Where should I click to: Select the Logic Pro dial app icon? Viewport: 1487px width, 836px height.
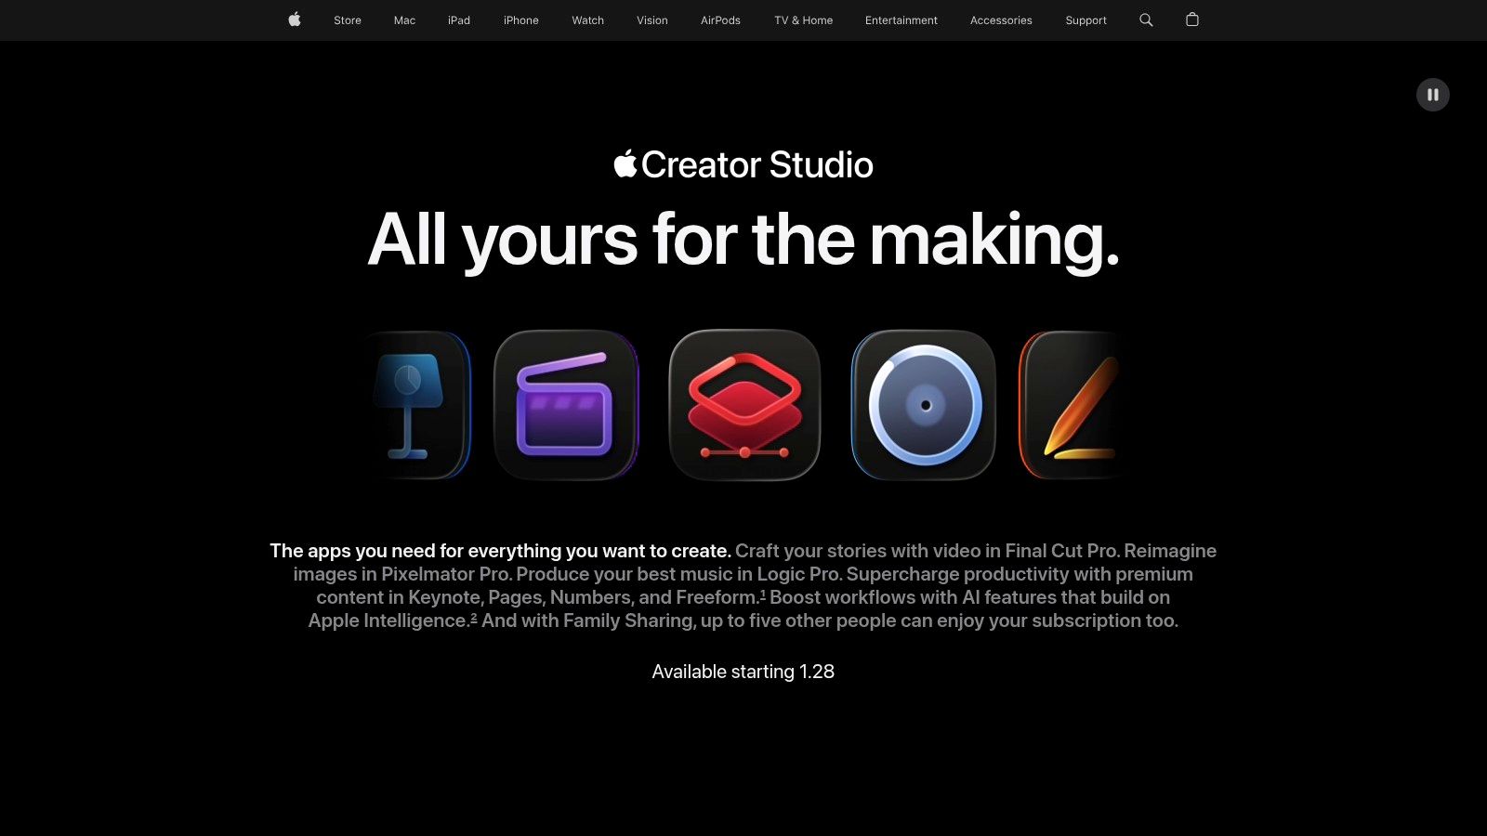922,406
